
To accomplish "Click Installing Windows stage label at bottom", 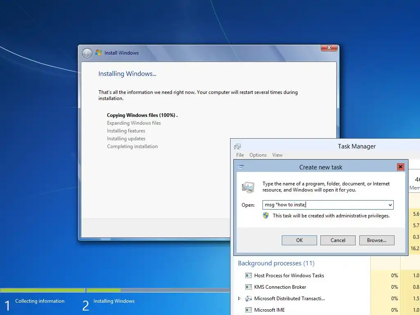I will click(x=114, y=301).
